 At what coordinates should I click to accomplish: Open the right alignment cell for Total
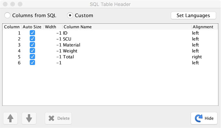[x=204, y=57]
